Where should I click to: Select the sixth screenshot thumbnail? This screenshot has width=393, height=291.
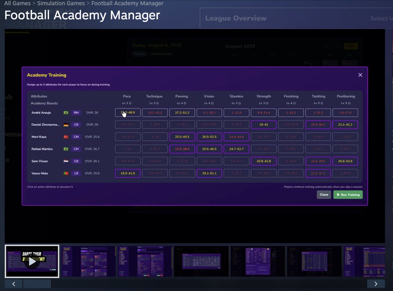click(314, 262)
